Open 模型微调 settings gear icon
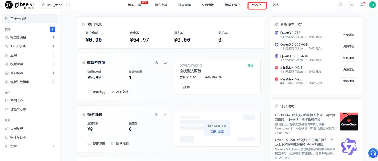378x161 pixels. (156, 114)
